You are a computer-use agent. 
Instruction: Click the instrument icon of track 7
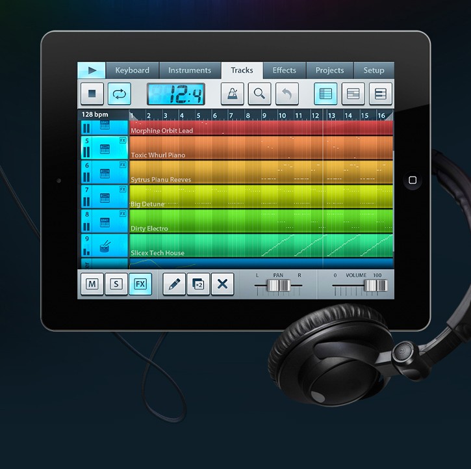[x=105, y=198]
